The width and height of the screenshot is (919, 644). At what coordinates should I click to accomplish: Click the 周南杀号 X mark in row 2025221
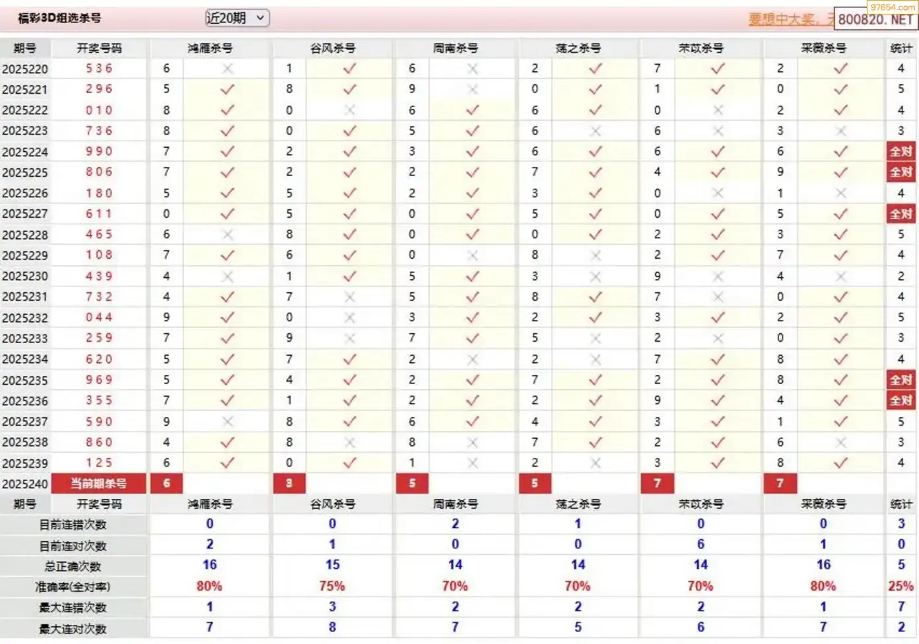pos(473,89)
